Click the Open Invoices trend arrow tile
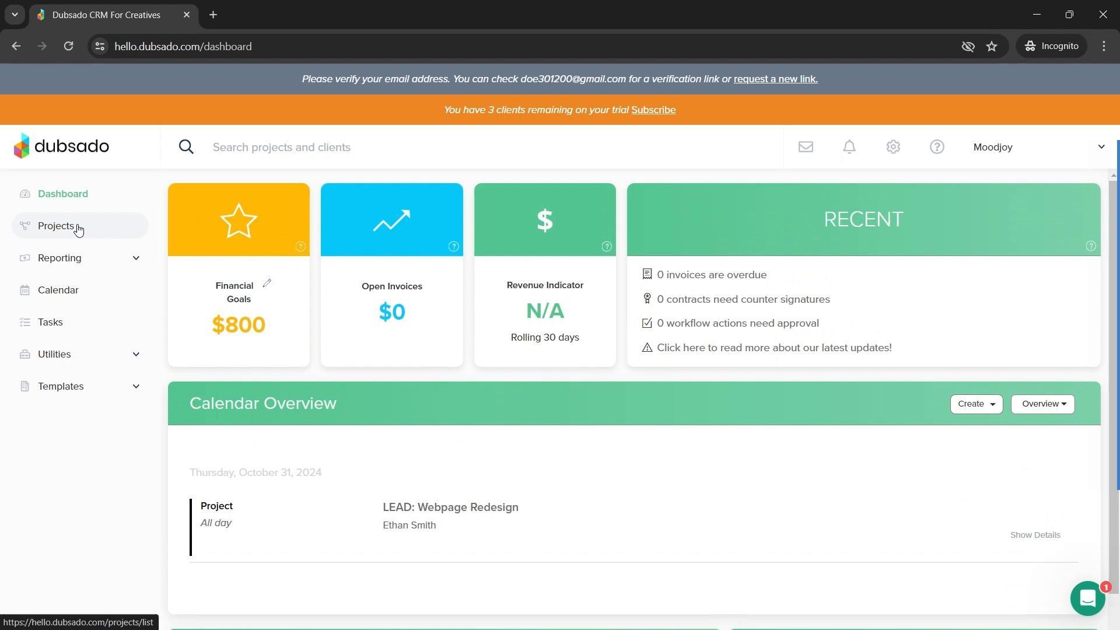This screenshot has height=630, width=1120. pyautogui.click(x=392, y=220)
